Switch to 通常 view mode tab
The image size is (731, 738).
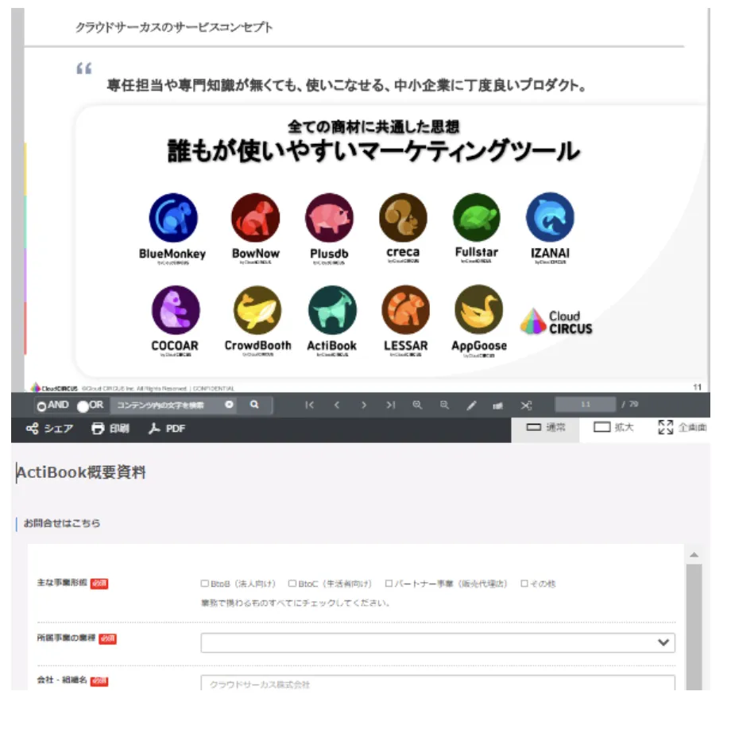pos(545,428)
